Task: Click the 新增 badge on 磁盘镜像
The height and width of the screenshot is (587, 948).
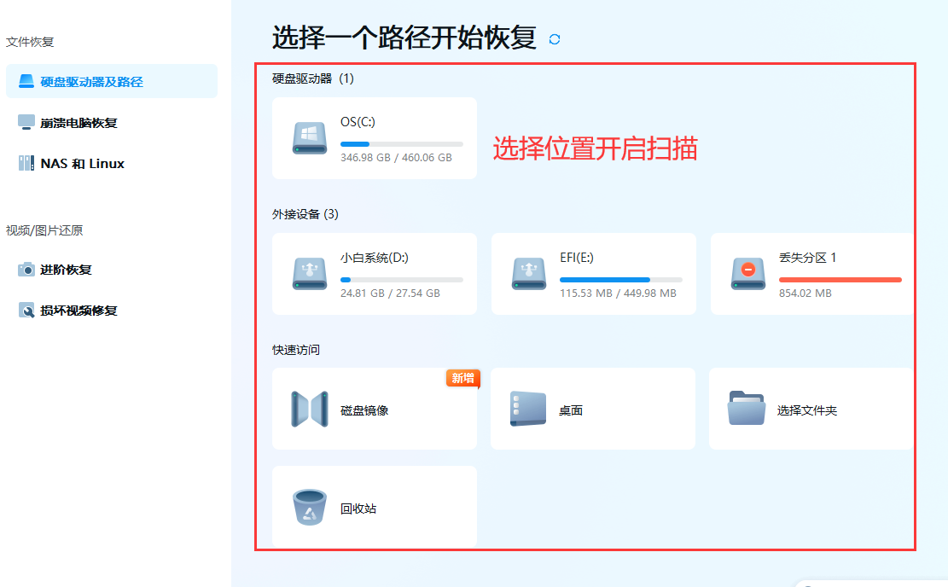Action: (x=462, y=378)
